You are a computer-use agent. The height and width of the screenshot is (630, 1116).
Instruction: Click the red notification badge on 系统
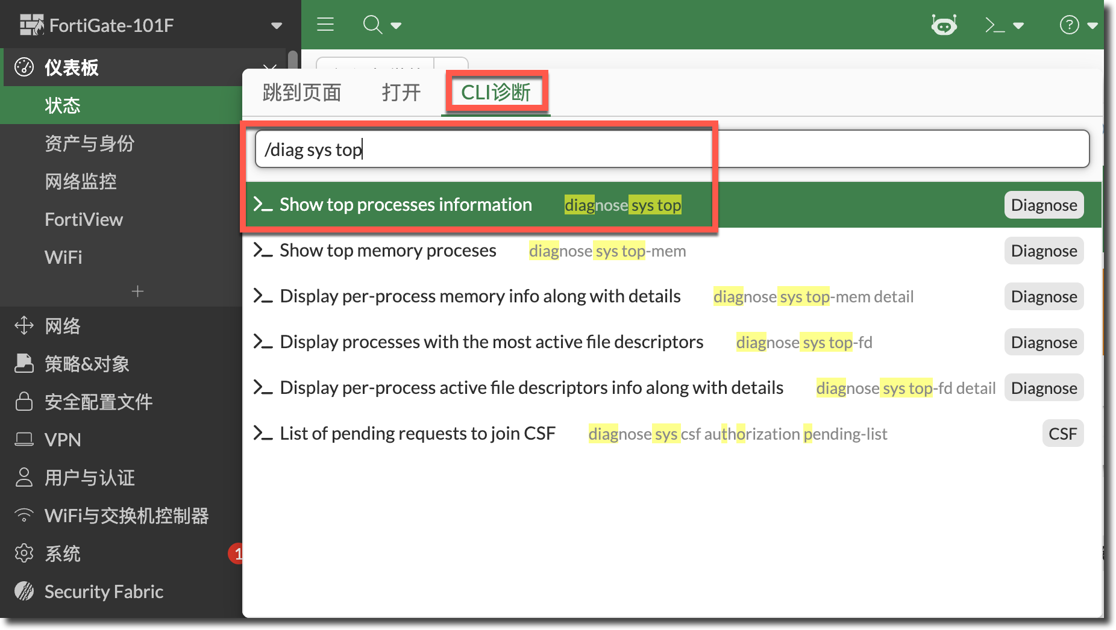click(x=236, y=554)
